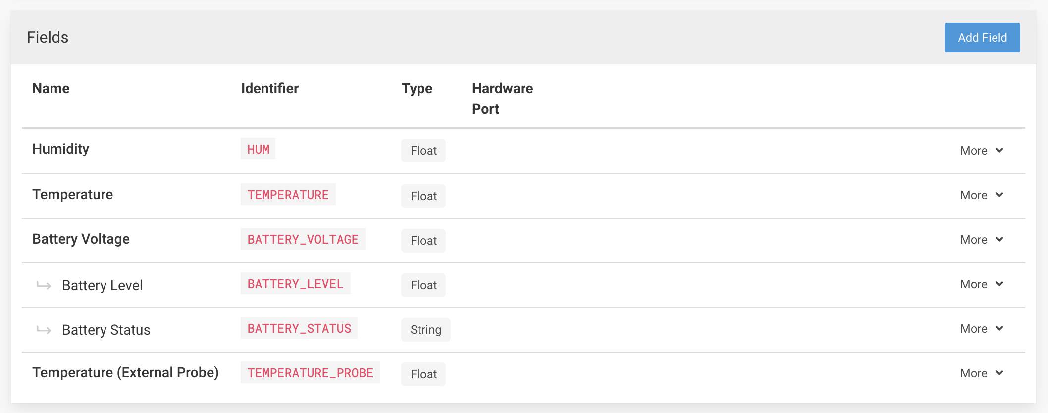1048x413 pixels.
Task: Click the BATTERY_LEVEL identifier badge
Action: point(296,283)
